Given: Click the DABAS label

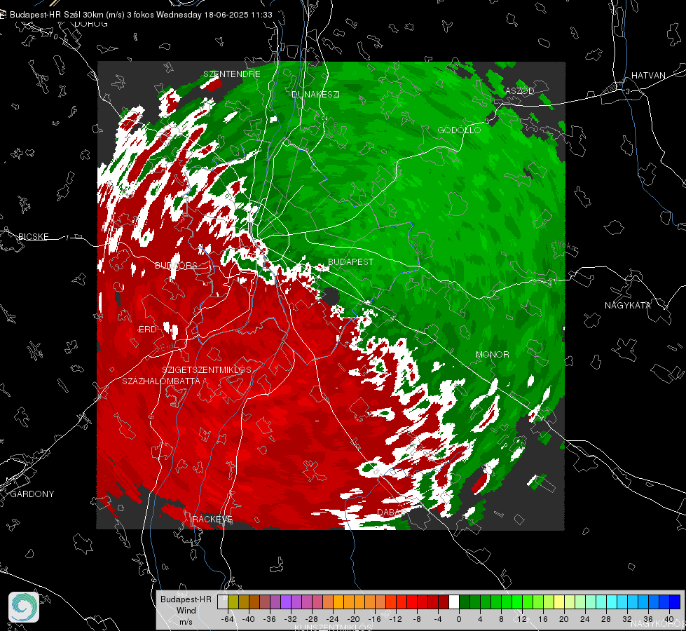Looking at the screenshot, I should 391,512.
